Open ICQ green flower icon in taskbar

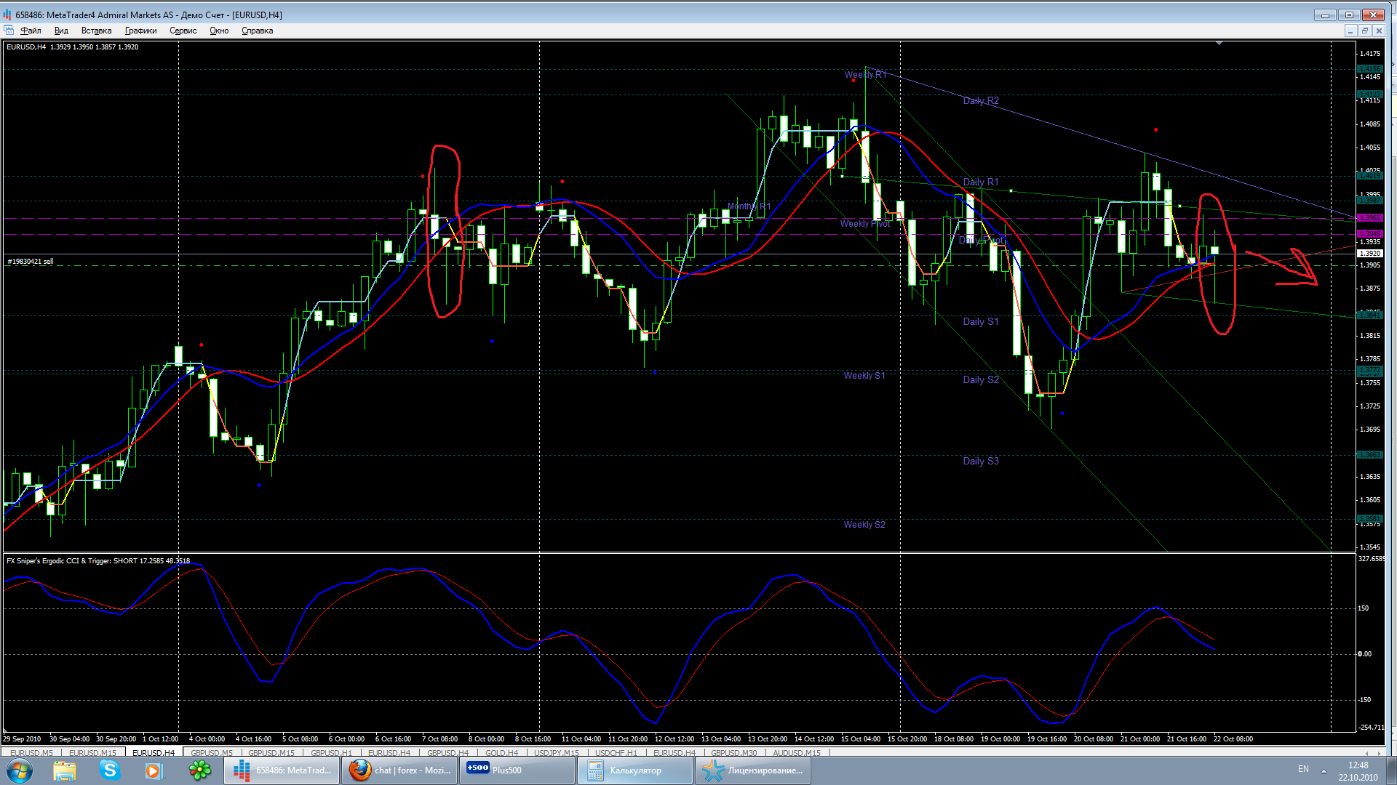tap(199, 770)
